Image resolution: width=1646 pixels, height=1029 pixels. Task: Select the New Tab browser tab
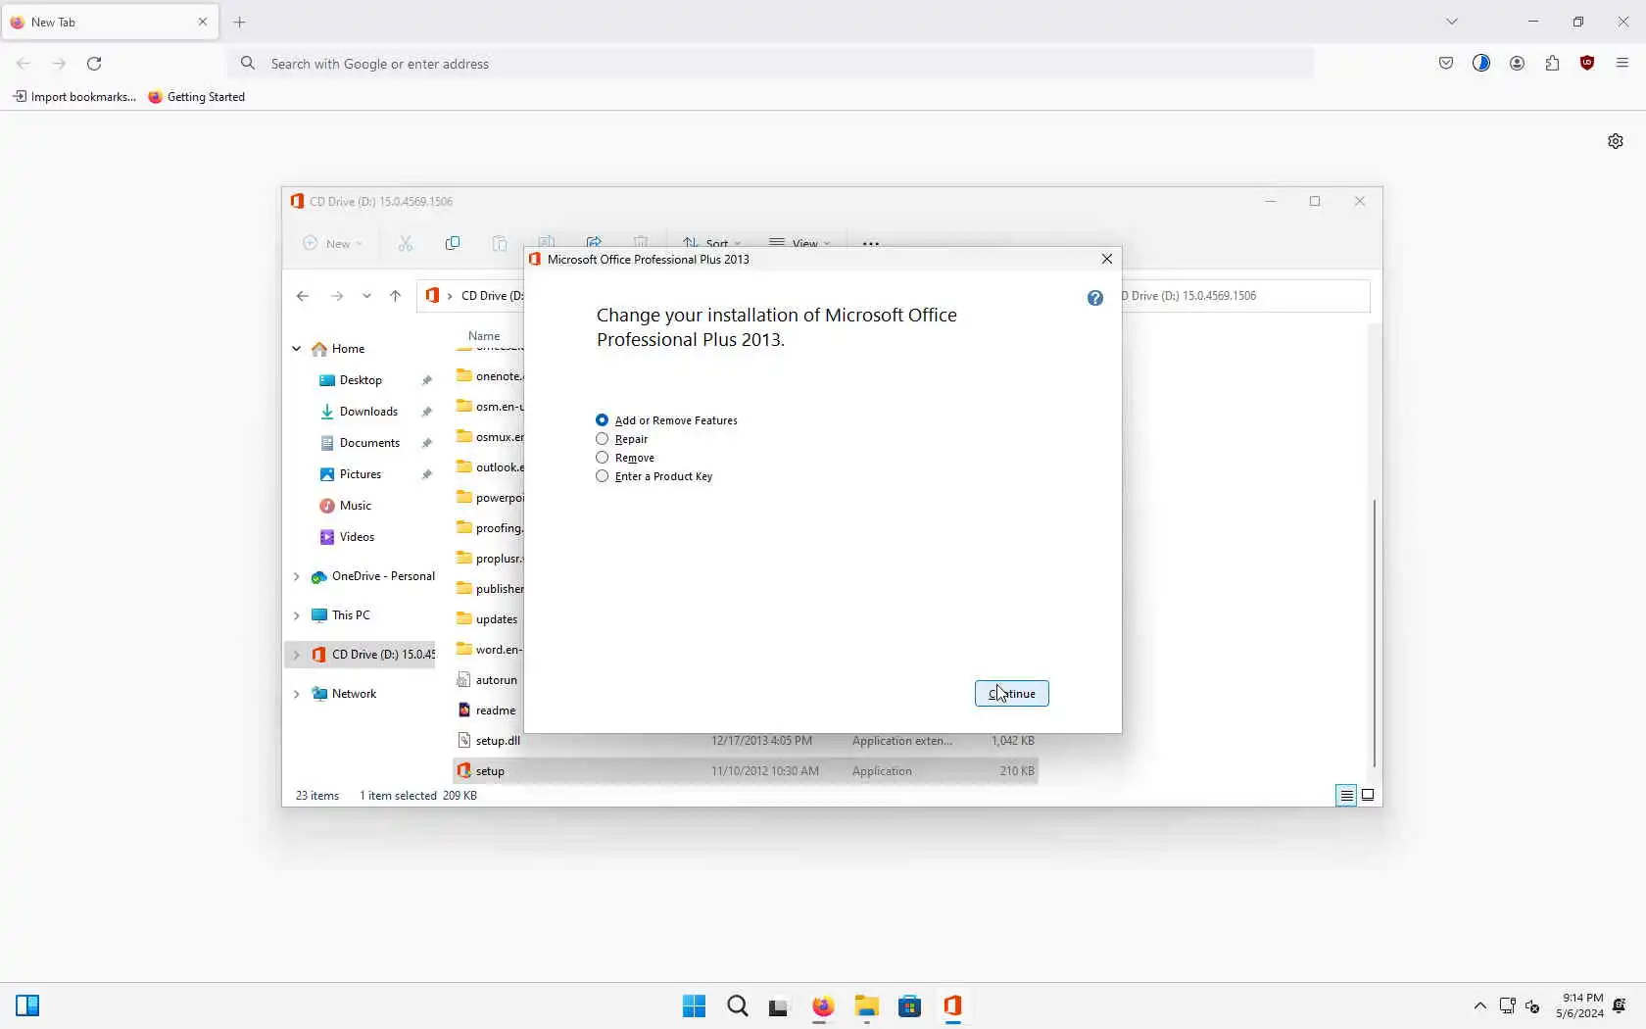110,22
